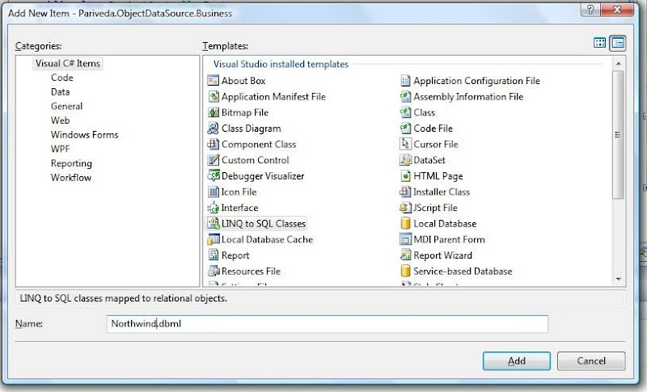Pick the Debugger Visualizer icon
The image size is (647, 392).
213,176
